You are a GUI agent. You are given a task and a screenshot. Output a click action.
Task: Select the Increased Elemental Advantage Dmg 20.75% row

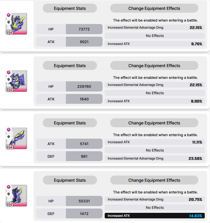pos(155,199)
